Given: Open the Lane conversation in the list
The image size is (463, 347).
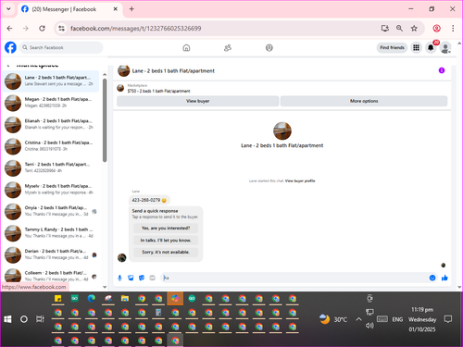Looking at the screenshot, I should (51, 81).
